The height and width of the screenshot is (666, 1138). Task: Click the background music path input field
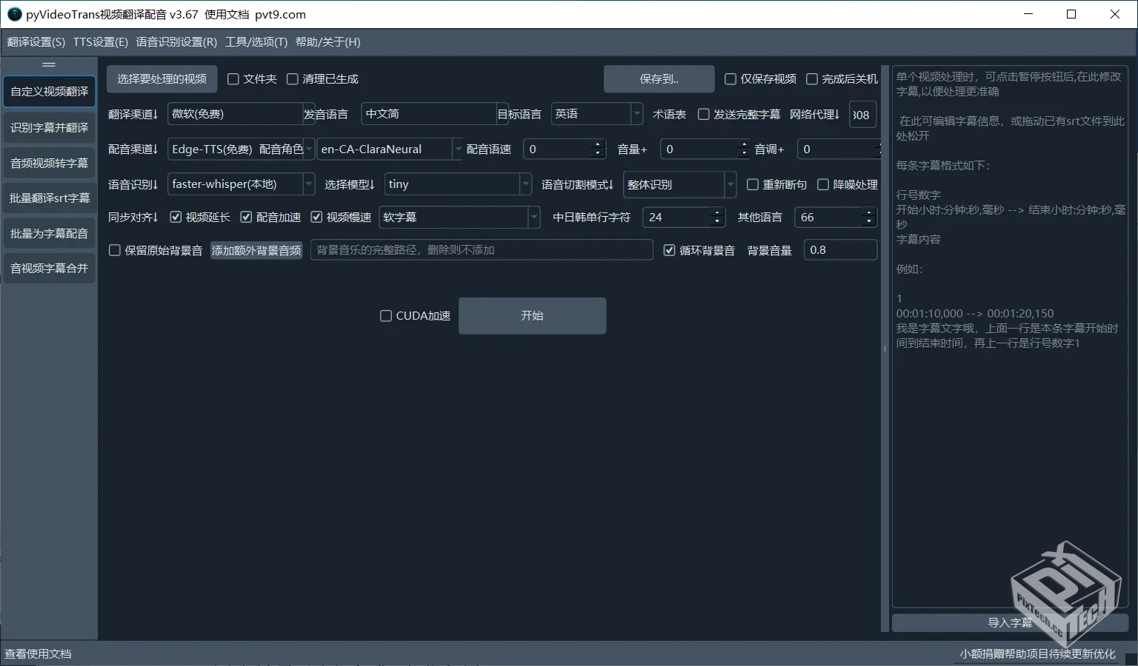(482, 250)
